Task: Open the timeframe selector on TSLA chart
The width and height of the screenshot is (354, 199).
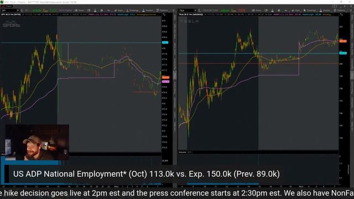Action: [286, 11]
